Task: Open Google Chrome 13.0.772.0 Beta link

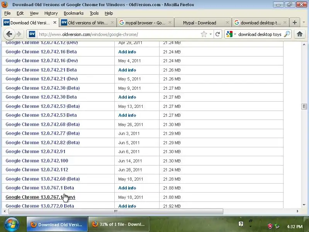Action: (x=40, y=206)
